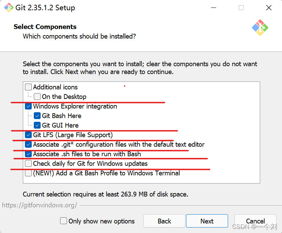Enable the Additional icons checkbox
This screenshot has width=282, height=233.
29,87
